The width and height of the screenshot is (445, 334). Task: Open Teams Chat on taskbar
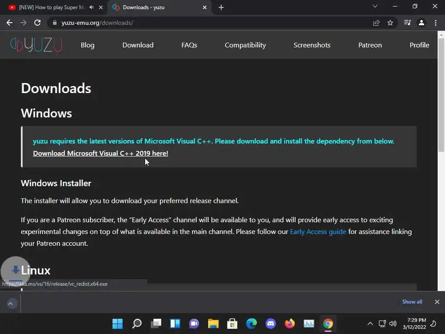194,324
